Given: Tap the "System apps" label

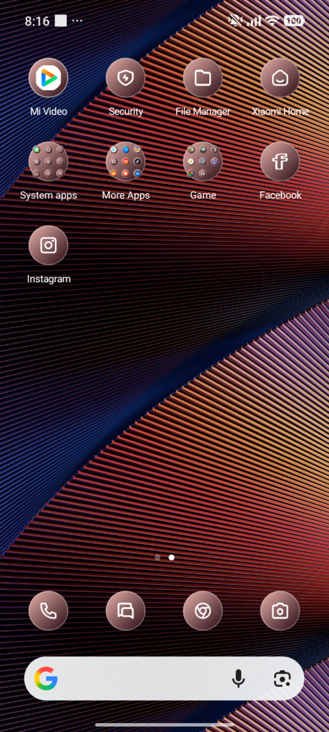Looking at the screenshot, I should coord(49,195).
